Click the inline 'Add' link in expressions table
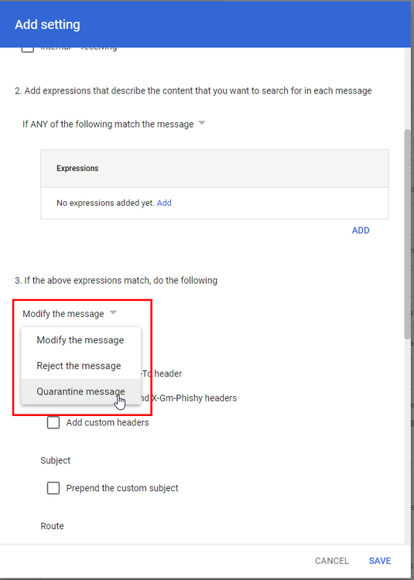 pos(164,203)
